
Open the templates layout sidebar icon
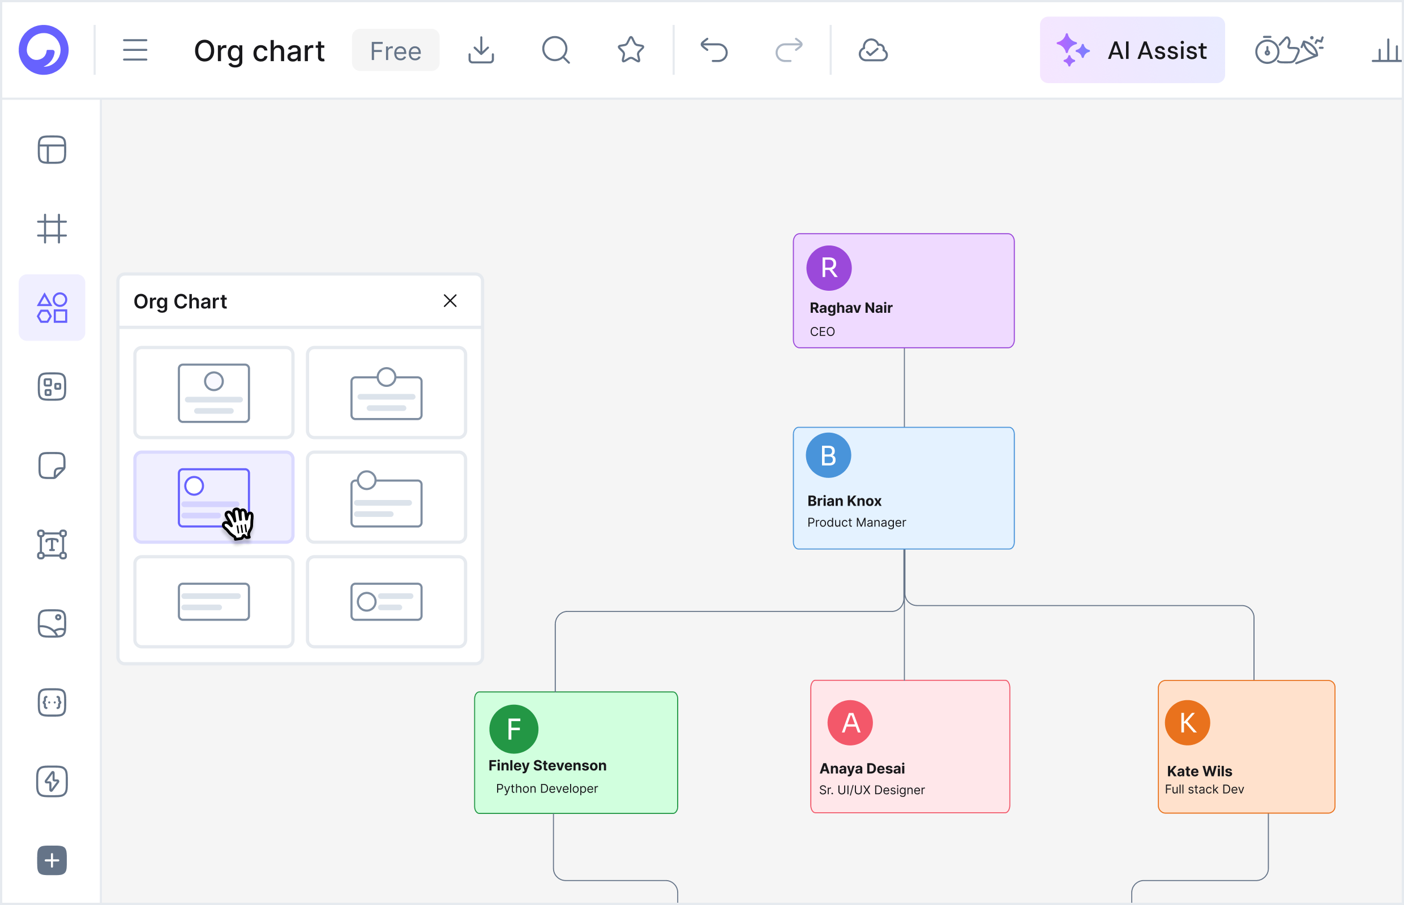click(x=52, y=150)
